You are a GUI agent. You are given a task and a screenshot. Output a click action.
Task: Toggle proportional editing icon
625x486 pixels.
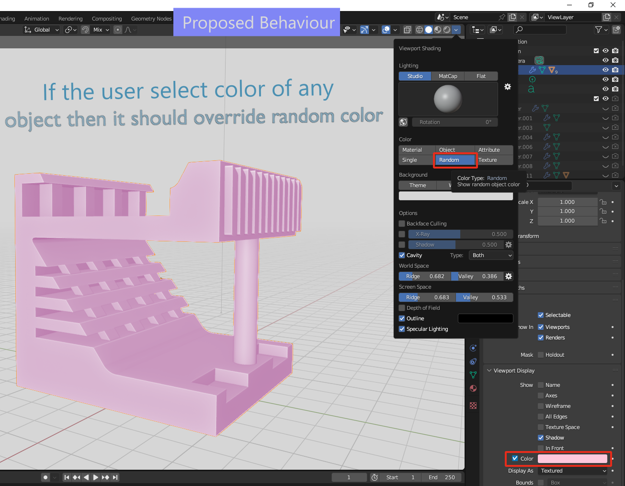pyautogui.click(x=118, y=30)
